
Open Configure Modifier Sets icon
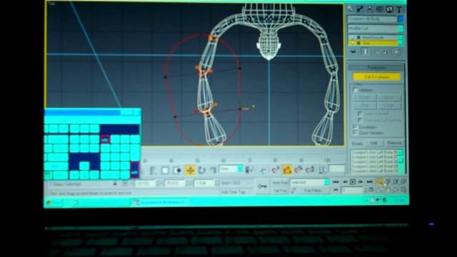tap(397, 52)
